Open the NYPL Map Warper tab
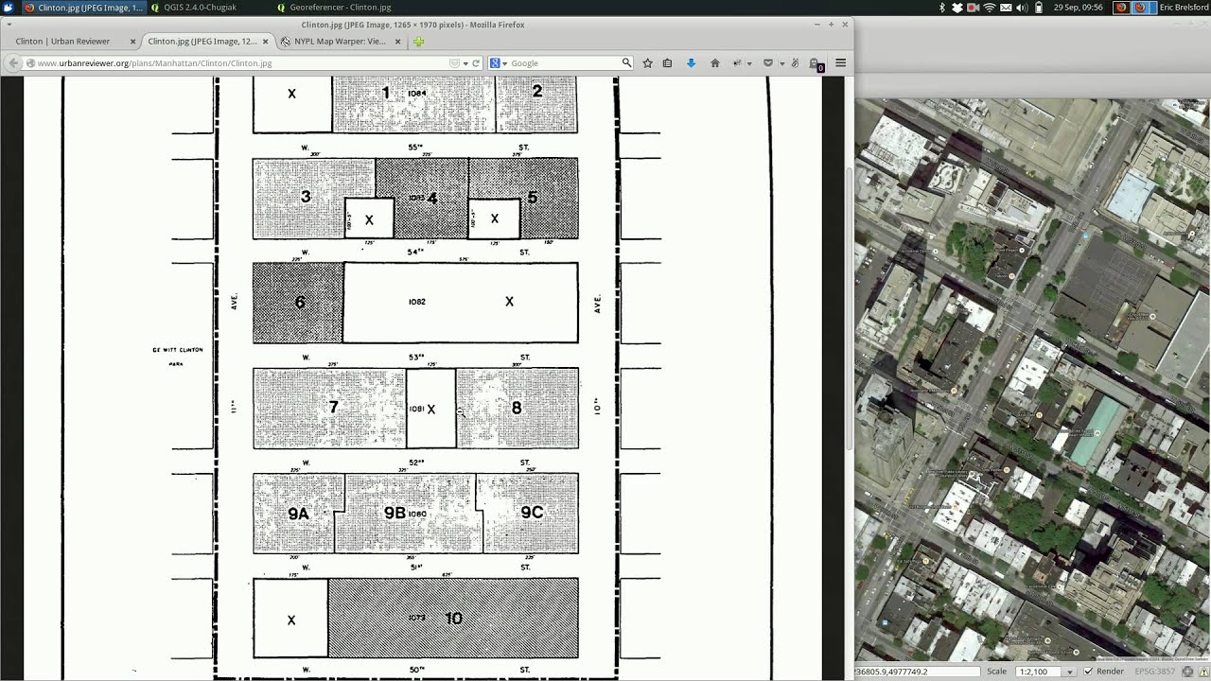1211x681 pixels. (340, 42)
